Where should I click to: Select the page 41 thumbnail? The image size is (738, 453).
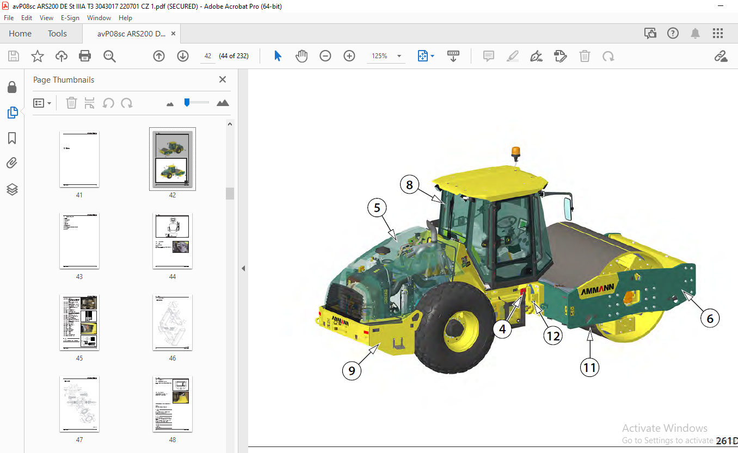click(x=79, y=159)
